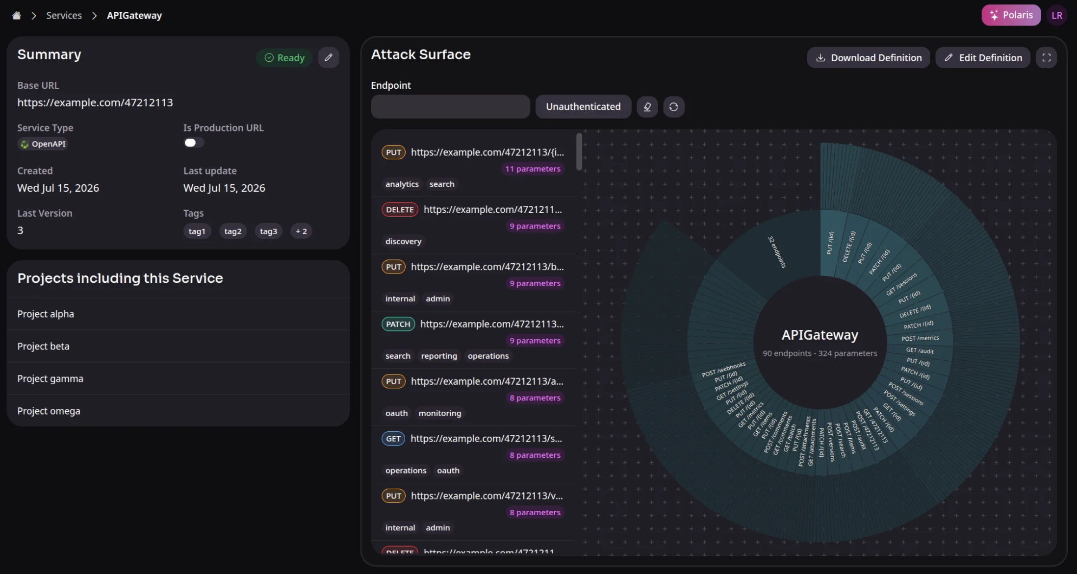
Task: Open Project alpha row
Action: [x=179, y=314]
